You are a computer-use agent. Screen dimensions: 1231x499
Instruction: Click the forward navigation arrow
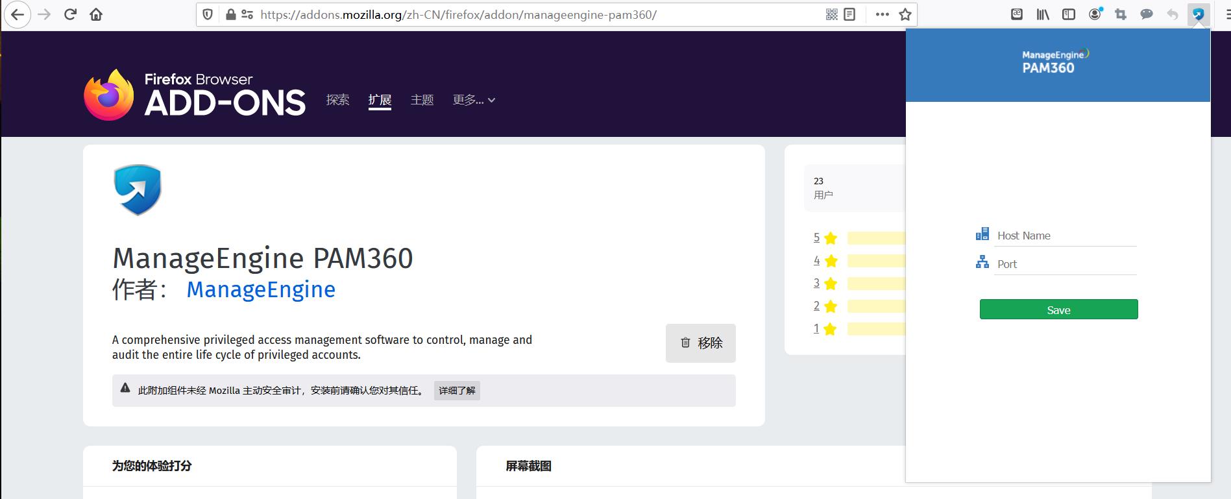[44, 14]
